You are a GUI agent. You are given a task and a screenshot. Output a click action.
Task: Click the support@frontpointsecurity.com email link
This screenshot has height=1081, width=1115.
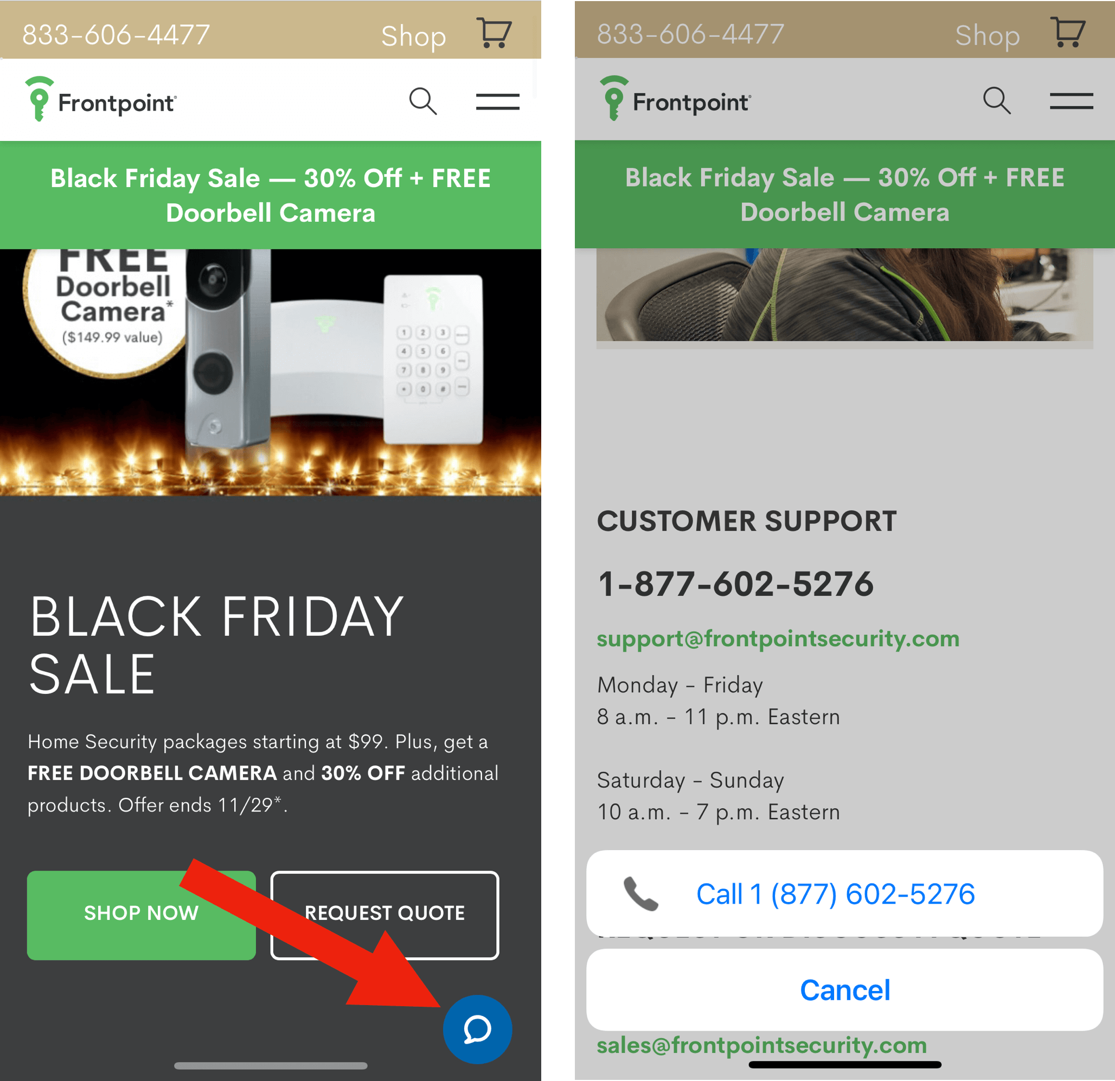coord(778,639)
